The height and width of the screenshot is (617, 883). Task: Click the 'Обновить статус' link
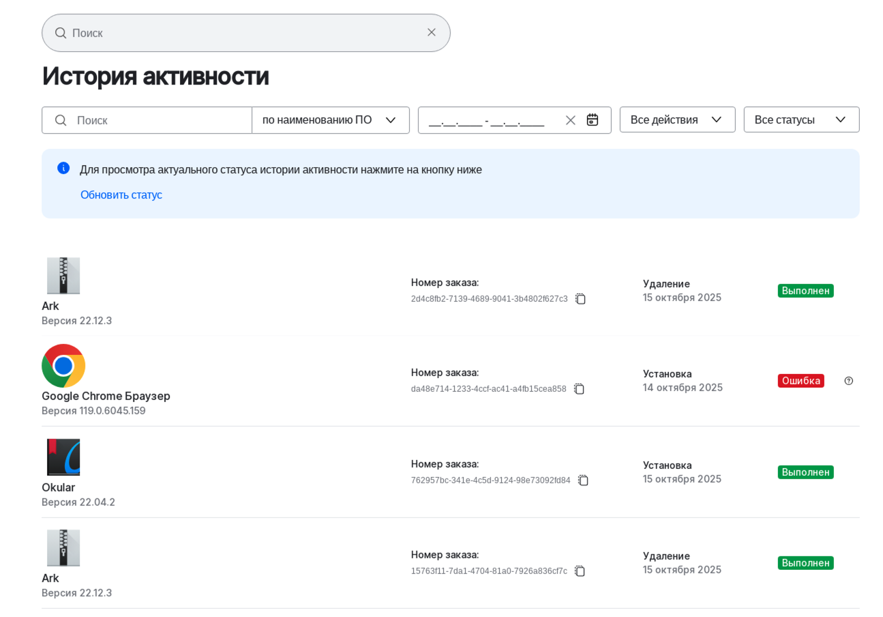[x=121, y=195]
